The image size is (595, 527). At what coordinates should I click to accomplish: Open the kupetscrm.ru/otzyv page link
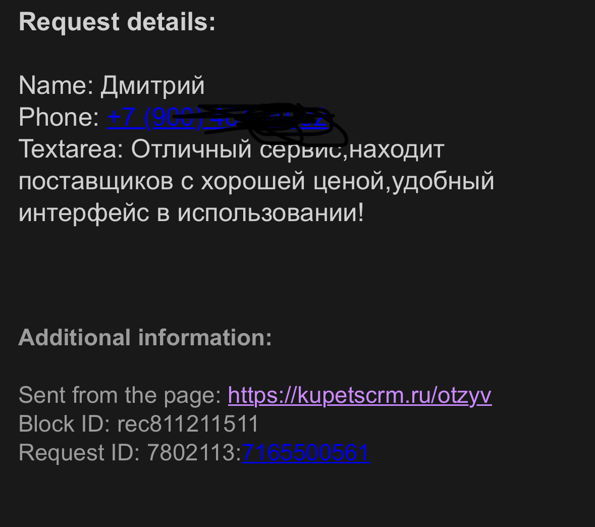pos(360,396)
